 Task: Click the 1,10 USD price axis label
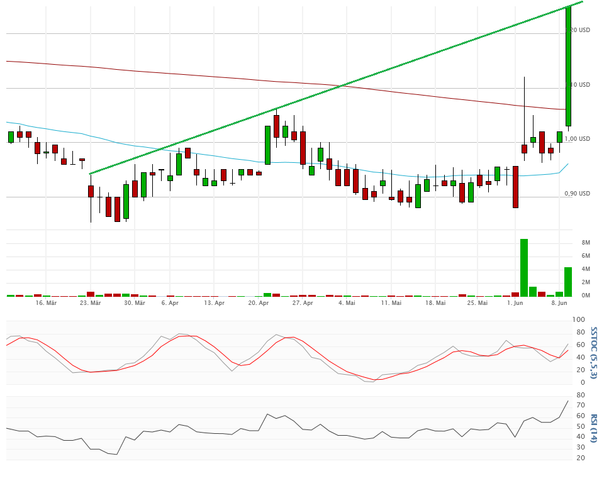578,85
